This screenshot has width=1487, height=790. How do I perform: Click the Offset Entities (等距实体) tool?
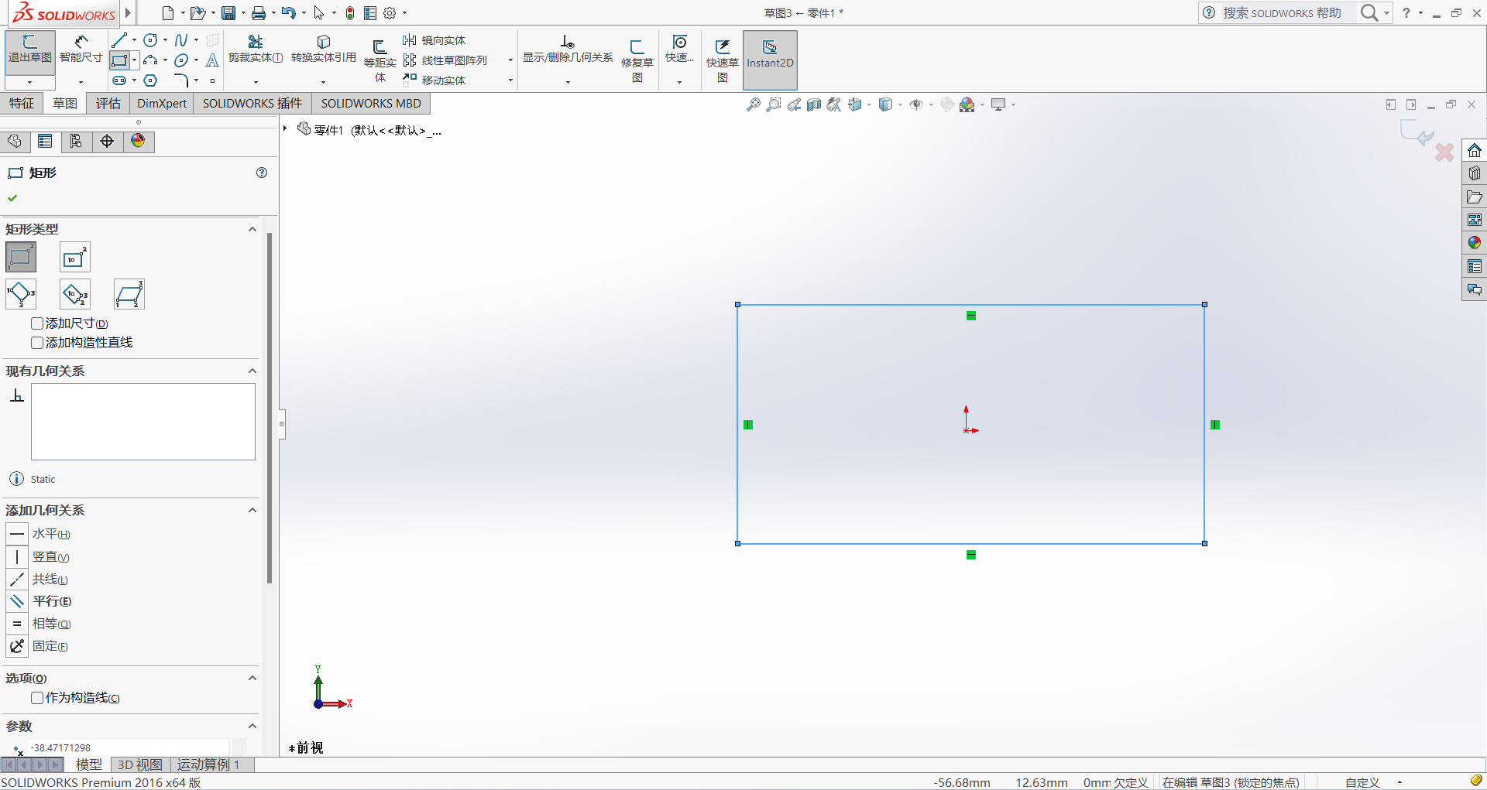(x=380, y=60)
